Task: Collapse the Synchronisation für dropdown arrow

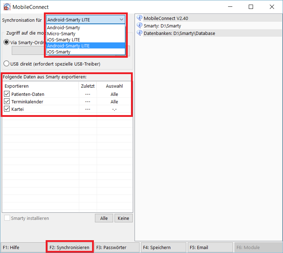Action: click(121, 20)
